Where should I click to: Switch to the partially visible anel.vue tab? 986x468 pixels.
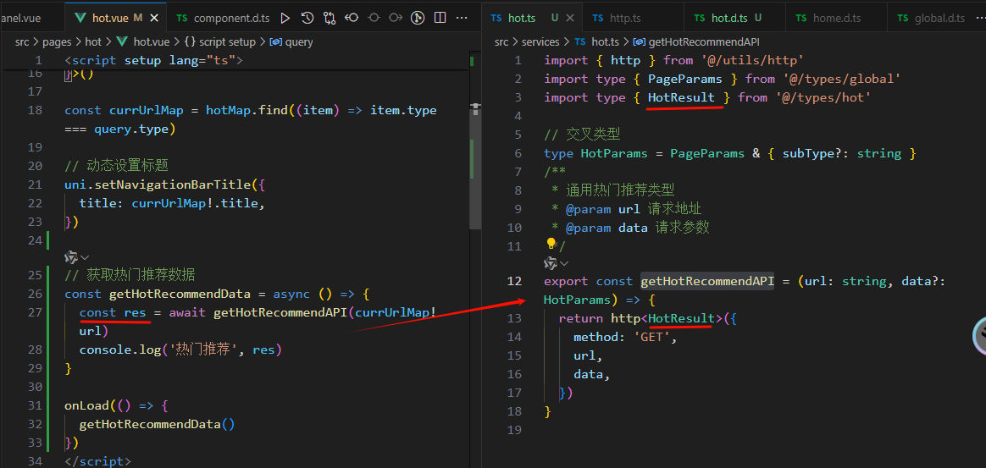(33, 18)
